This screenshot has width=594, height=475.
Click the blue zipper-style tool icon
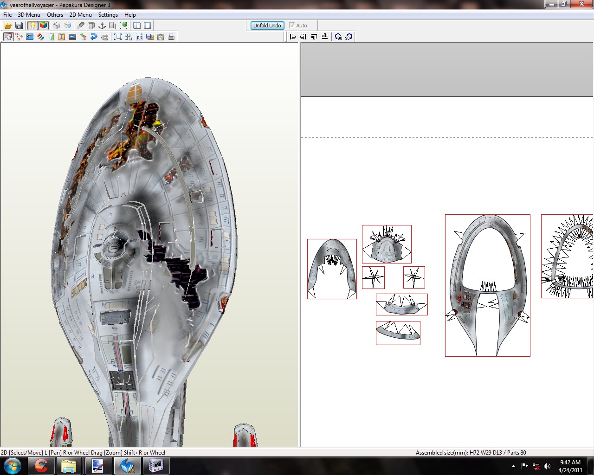[x=30, y=37]
